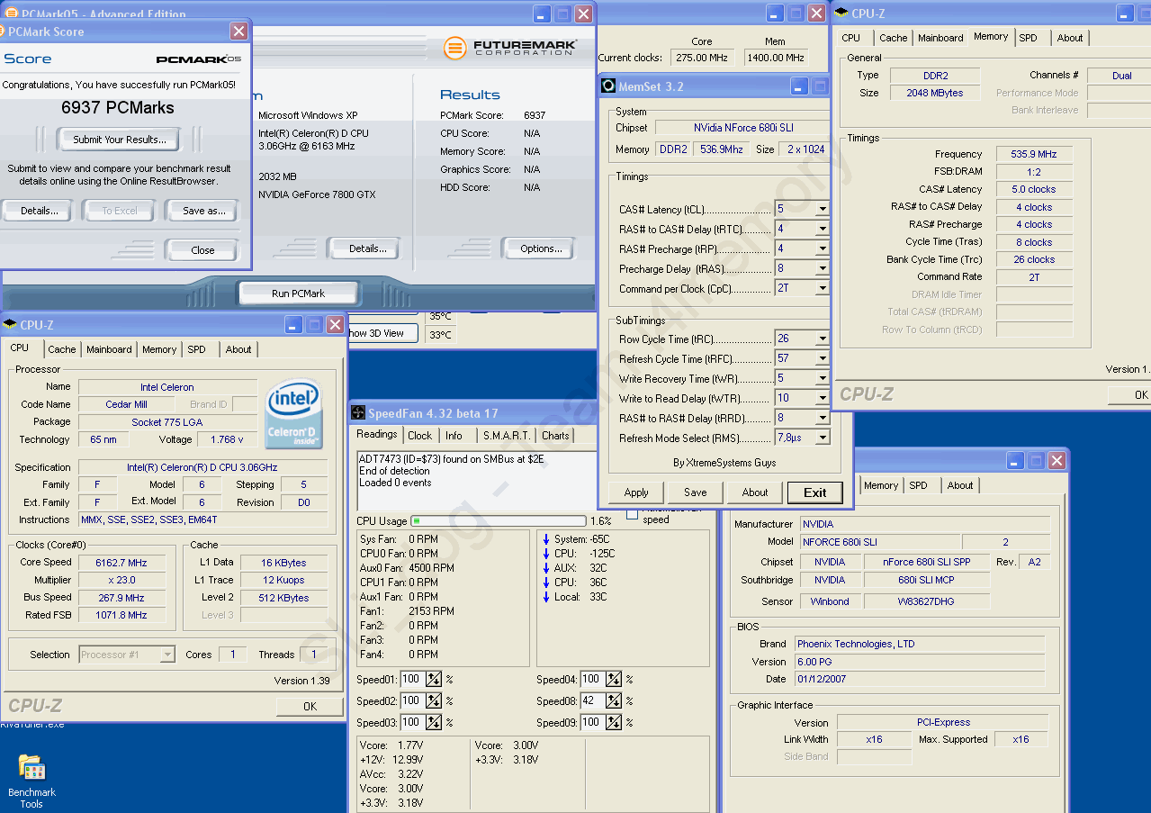
Task: Click the MemSet 3.2 title bar icon
Action: [x=607, y=86]
